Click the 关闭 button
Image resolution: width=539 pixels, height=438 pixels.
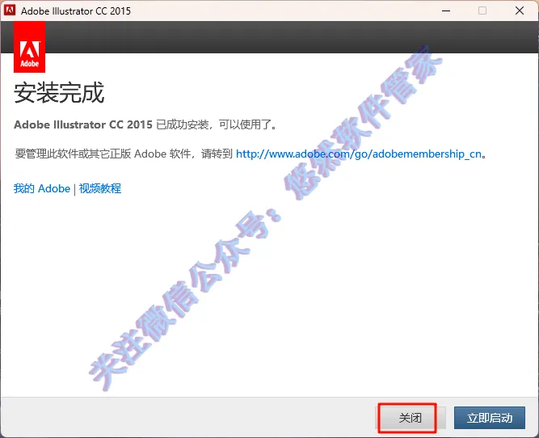pos(410,418)
